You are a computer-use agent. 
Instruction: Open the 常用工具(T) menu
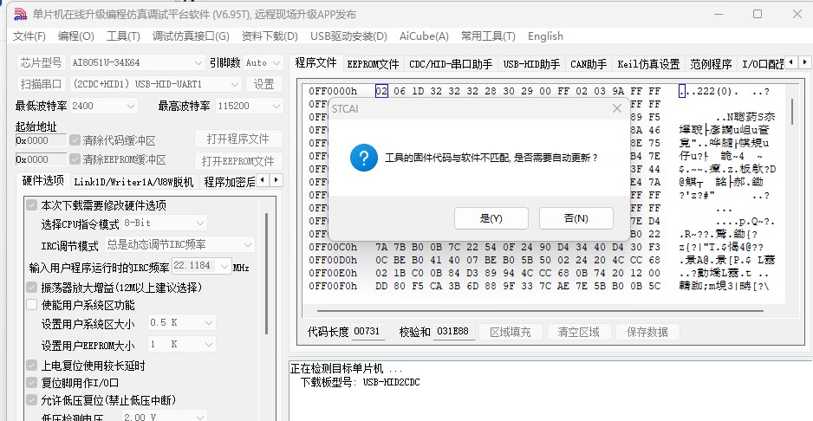click(489, 36)
